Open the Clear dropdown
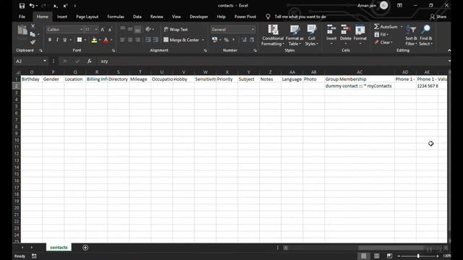The image size is (463, 260). [383, 43]
